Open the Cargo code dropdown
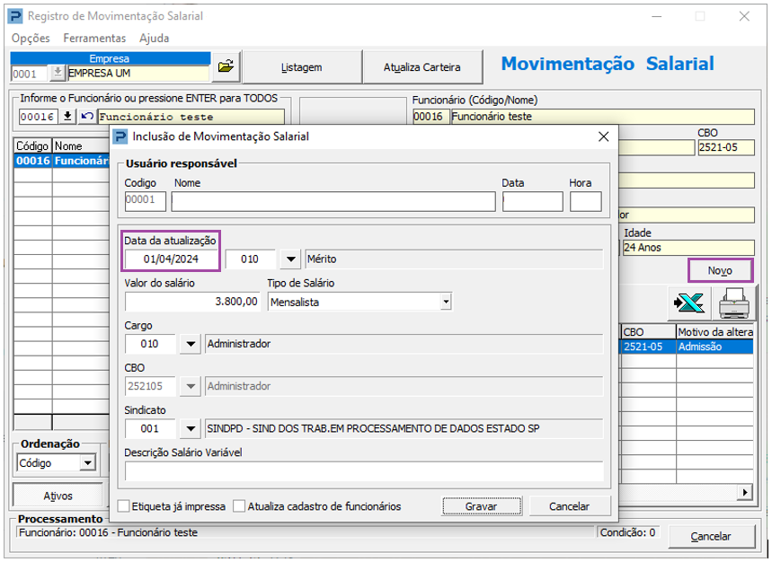Image resolution: width=772 pixels, height=562 pixels. pyautogui.click(x=190, y=344)
